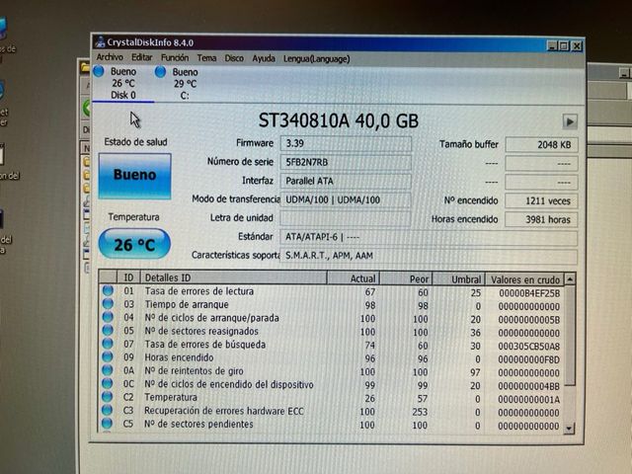
Task: Open the Tema menu
Action: coord(206,58)
